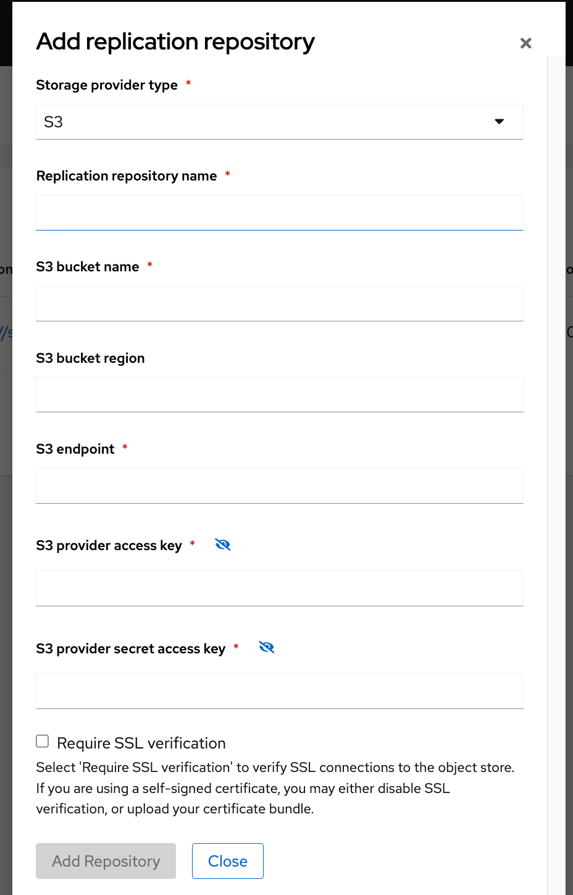Viewport: 573px width, 895px height.
Task: Enable the Require SSL verification checkbox
Action: point(43,741)
